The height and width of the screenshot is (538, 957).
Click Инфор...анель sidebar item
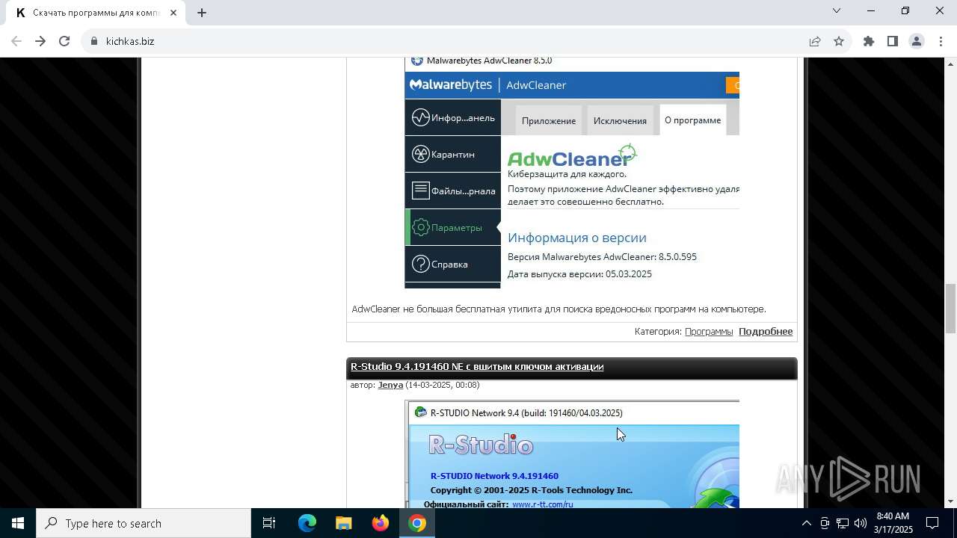coord(453,117)
